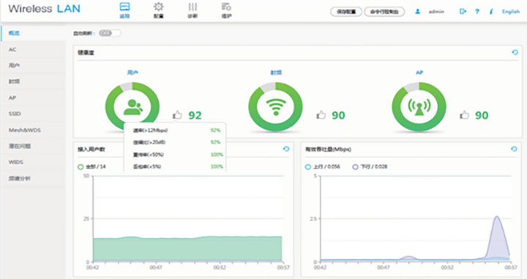Open the Monitoring tab in top navigation
Viewport: 527px width, 279px height.
coord(124,10)
